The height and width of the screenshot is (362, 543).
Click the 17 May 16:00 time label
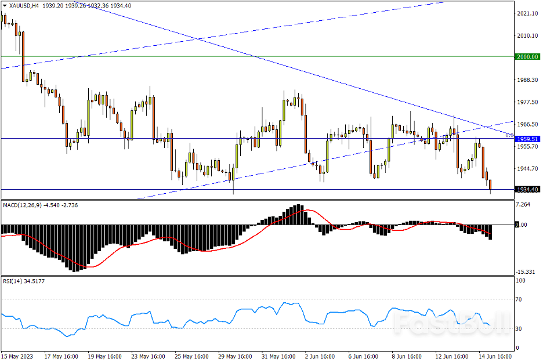click(61, 356)
